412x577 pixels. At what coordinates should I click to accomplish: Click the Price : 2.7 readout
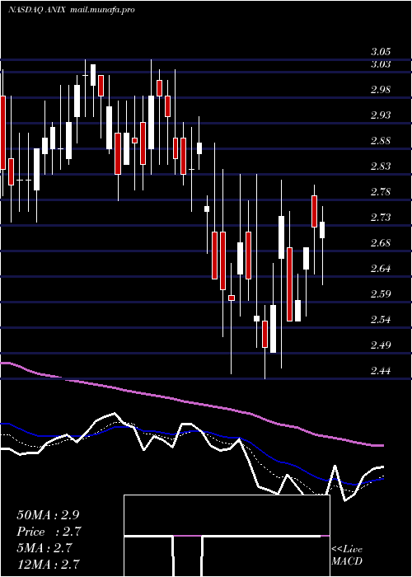(49, 532)
